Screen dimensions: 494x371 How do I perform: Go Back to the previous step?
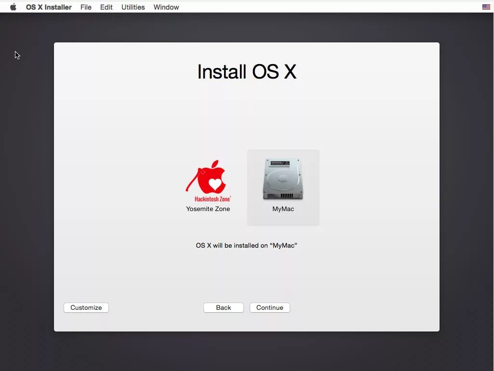[223, 307]
